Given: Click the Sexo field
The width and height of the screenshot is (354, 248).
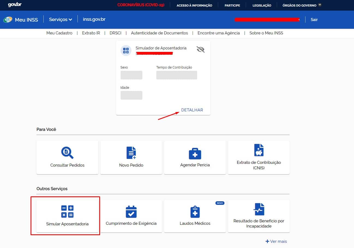Looking at the screenshot, I should [x=131, y=75].
